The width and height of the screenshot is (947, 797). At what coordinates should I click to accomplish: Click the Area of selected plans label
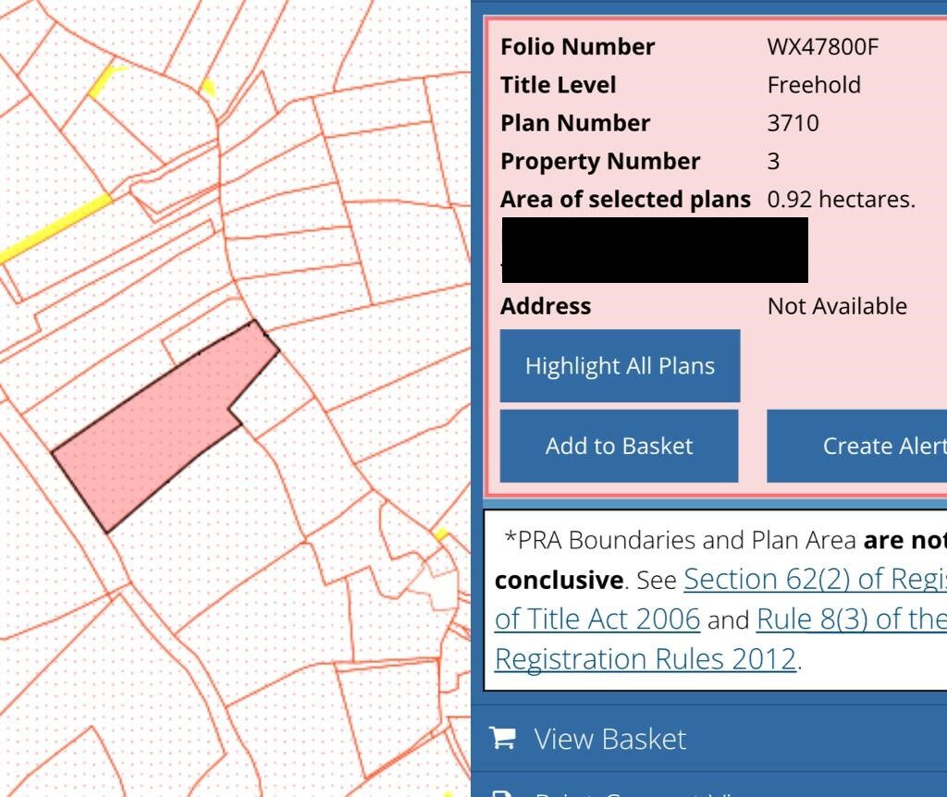(x=625, y=200)
